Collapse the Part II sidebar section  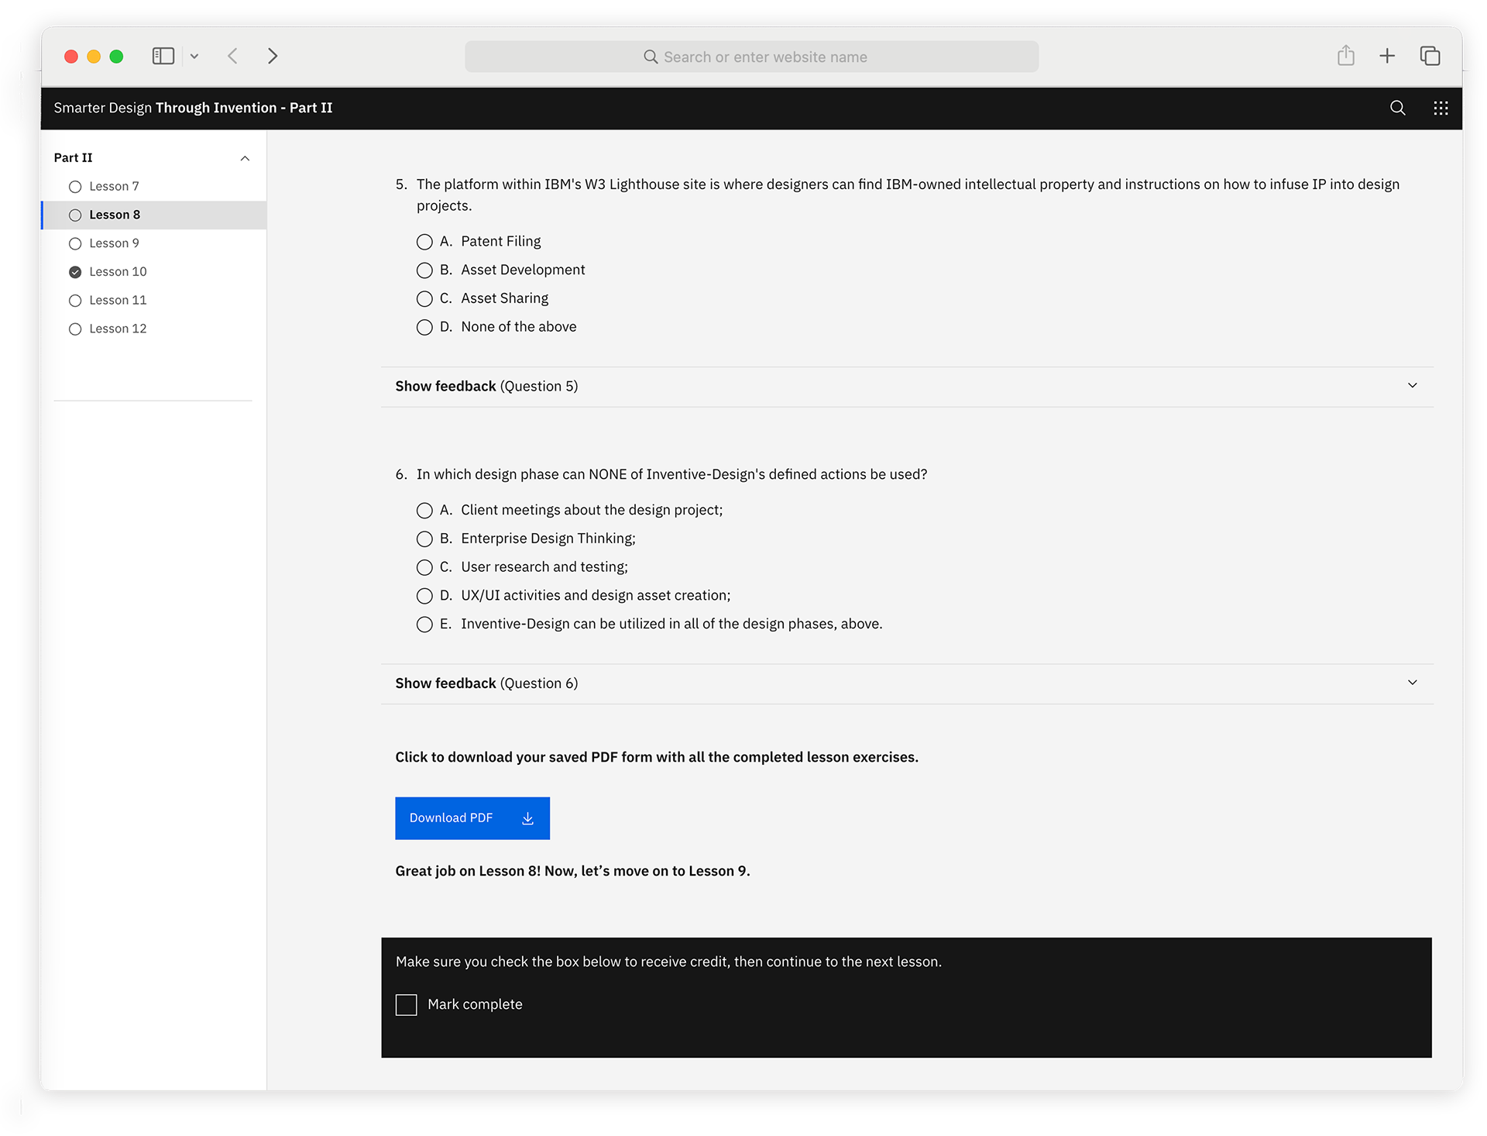(x=245, y=158)
